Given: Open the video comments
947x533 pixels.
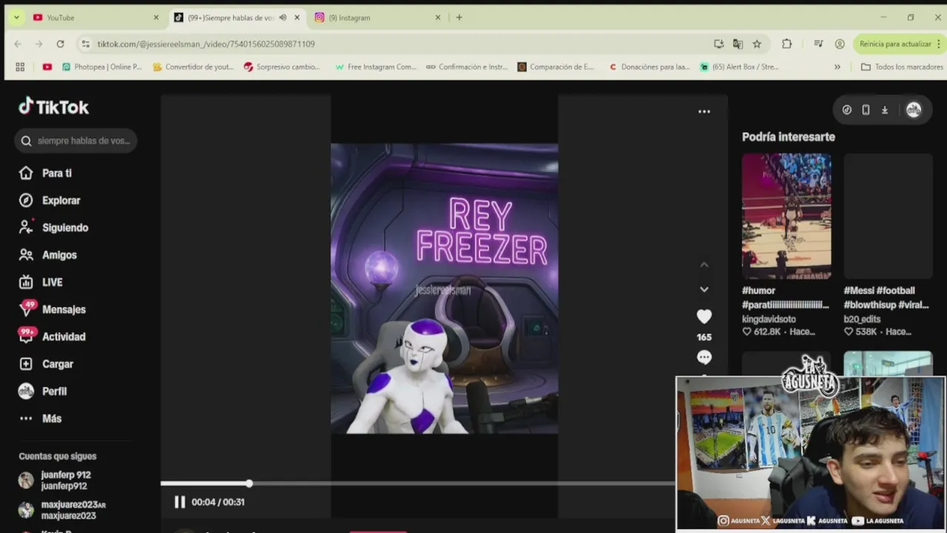Looking at the screenshot, I should click(x=704, y=358).
